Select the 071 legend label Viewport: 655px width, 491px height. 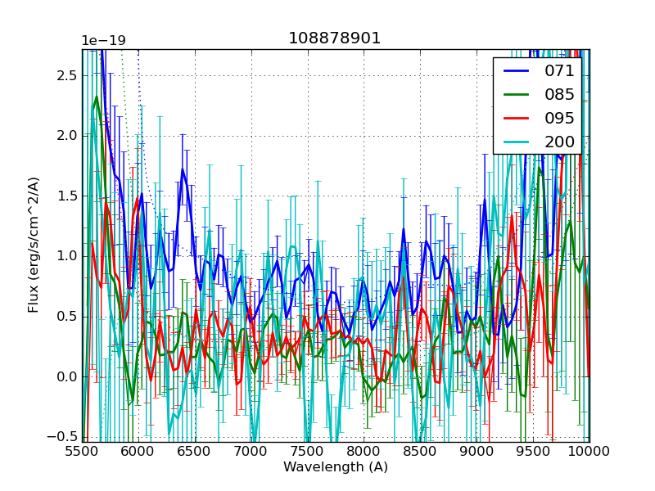559,70
